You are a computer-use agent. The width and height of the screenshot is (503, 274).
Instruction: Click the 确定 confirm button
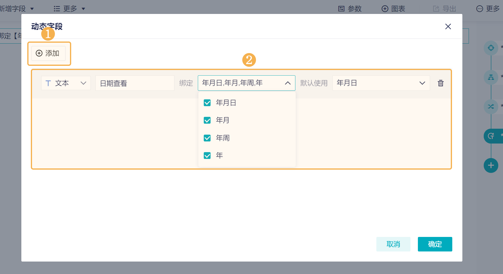pos(435,244)
